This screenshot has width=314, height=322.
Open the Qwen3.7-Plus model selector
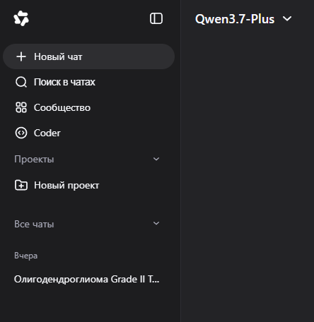coord(243,19)
